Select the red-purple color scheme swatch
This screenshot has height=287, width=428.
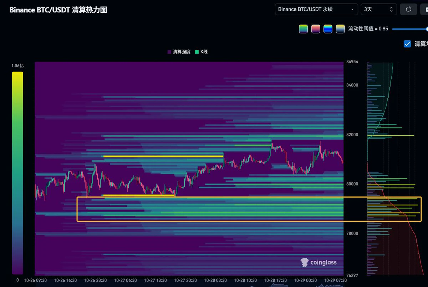316,29
